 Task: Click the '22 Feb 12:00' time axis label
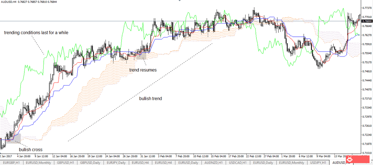point(253,157)
